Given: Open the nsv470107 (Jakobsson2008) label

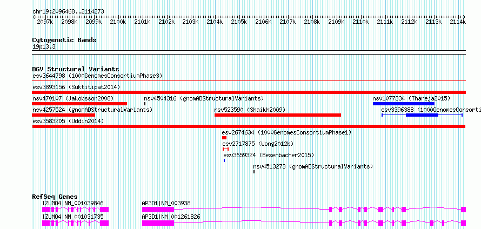Looking at the screenshot, I should click(x=73, y=98).
